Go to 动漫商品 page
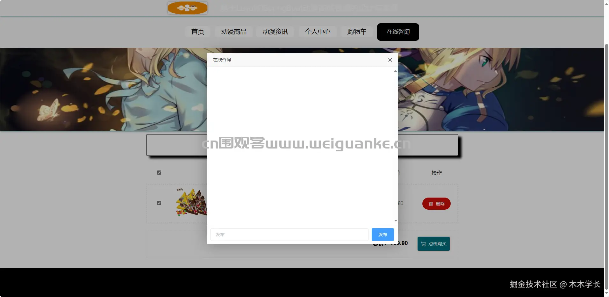The height and width of the screenshot is (297, 609). click(234, 32)
